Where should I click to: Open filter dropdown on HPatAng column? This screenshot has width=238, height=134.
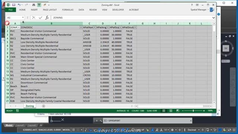pos(107,27)
